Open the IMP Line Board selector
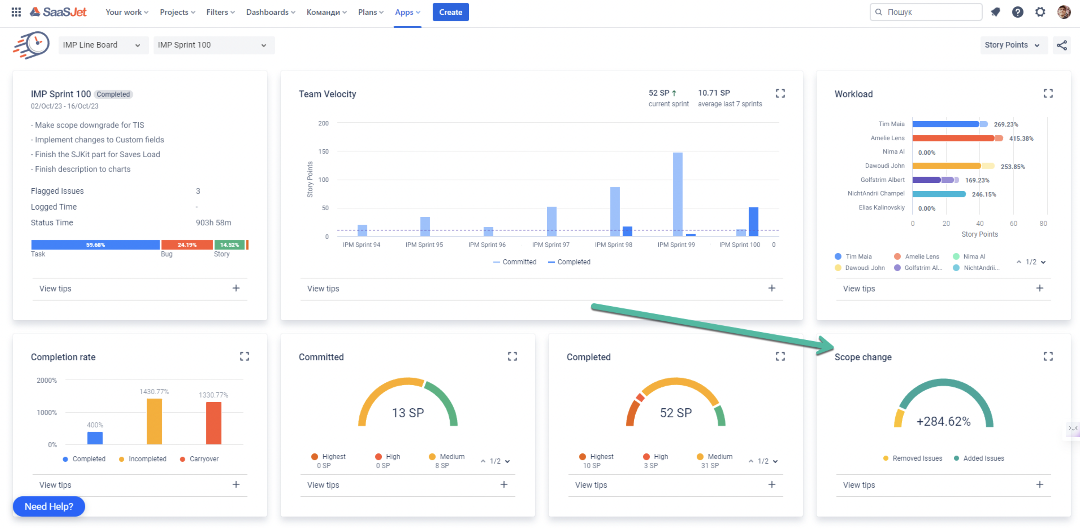Image resolution: width=1080 pixels, height=529 pixels. tap(103, 45)
